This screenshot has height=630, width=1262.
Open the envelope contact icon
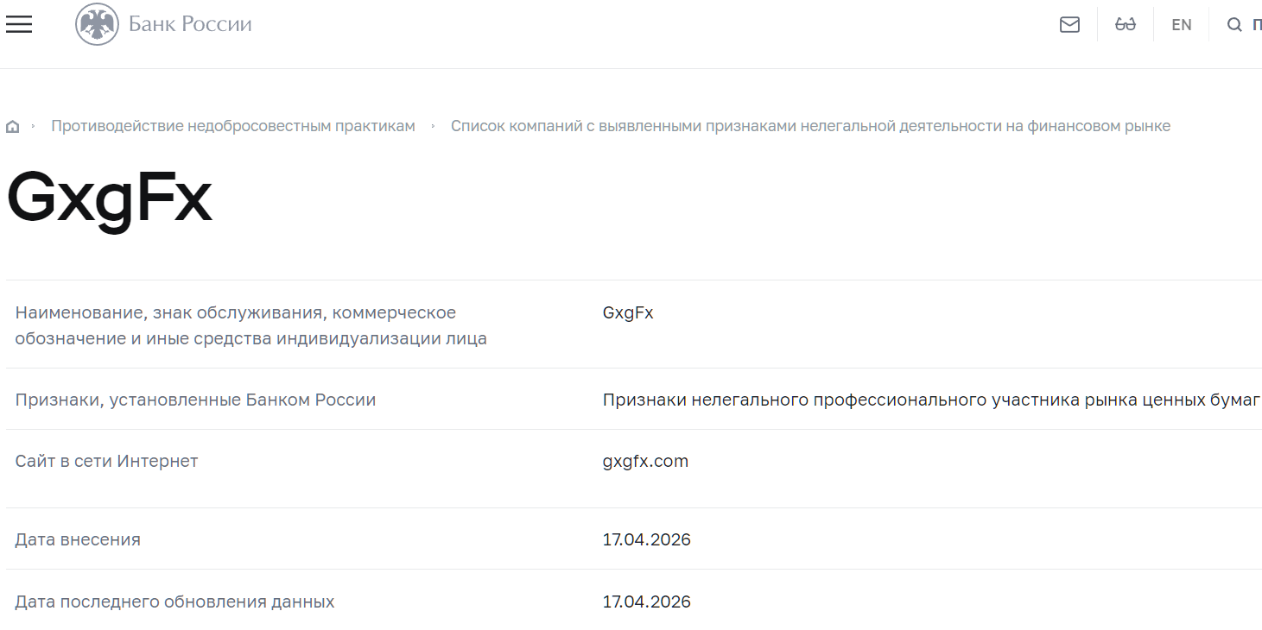pyautogui.click(x=1069, y=24)
